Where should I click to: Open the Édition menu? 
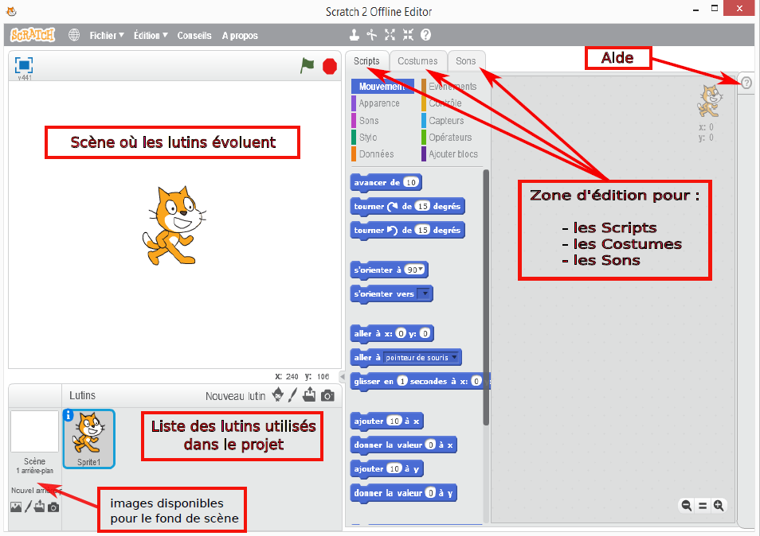coord(151,35)
